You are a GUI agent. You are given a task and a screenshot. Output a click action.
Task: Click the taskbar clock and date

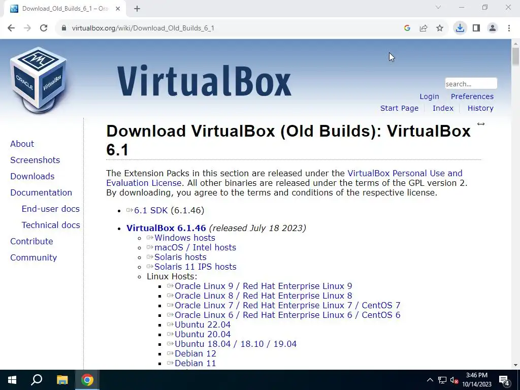(476, 380)
